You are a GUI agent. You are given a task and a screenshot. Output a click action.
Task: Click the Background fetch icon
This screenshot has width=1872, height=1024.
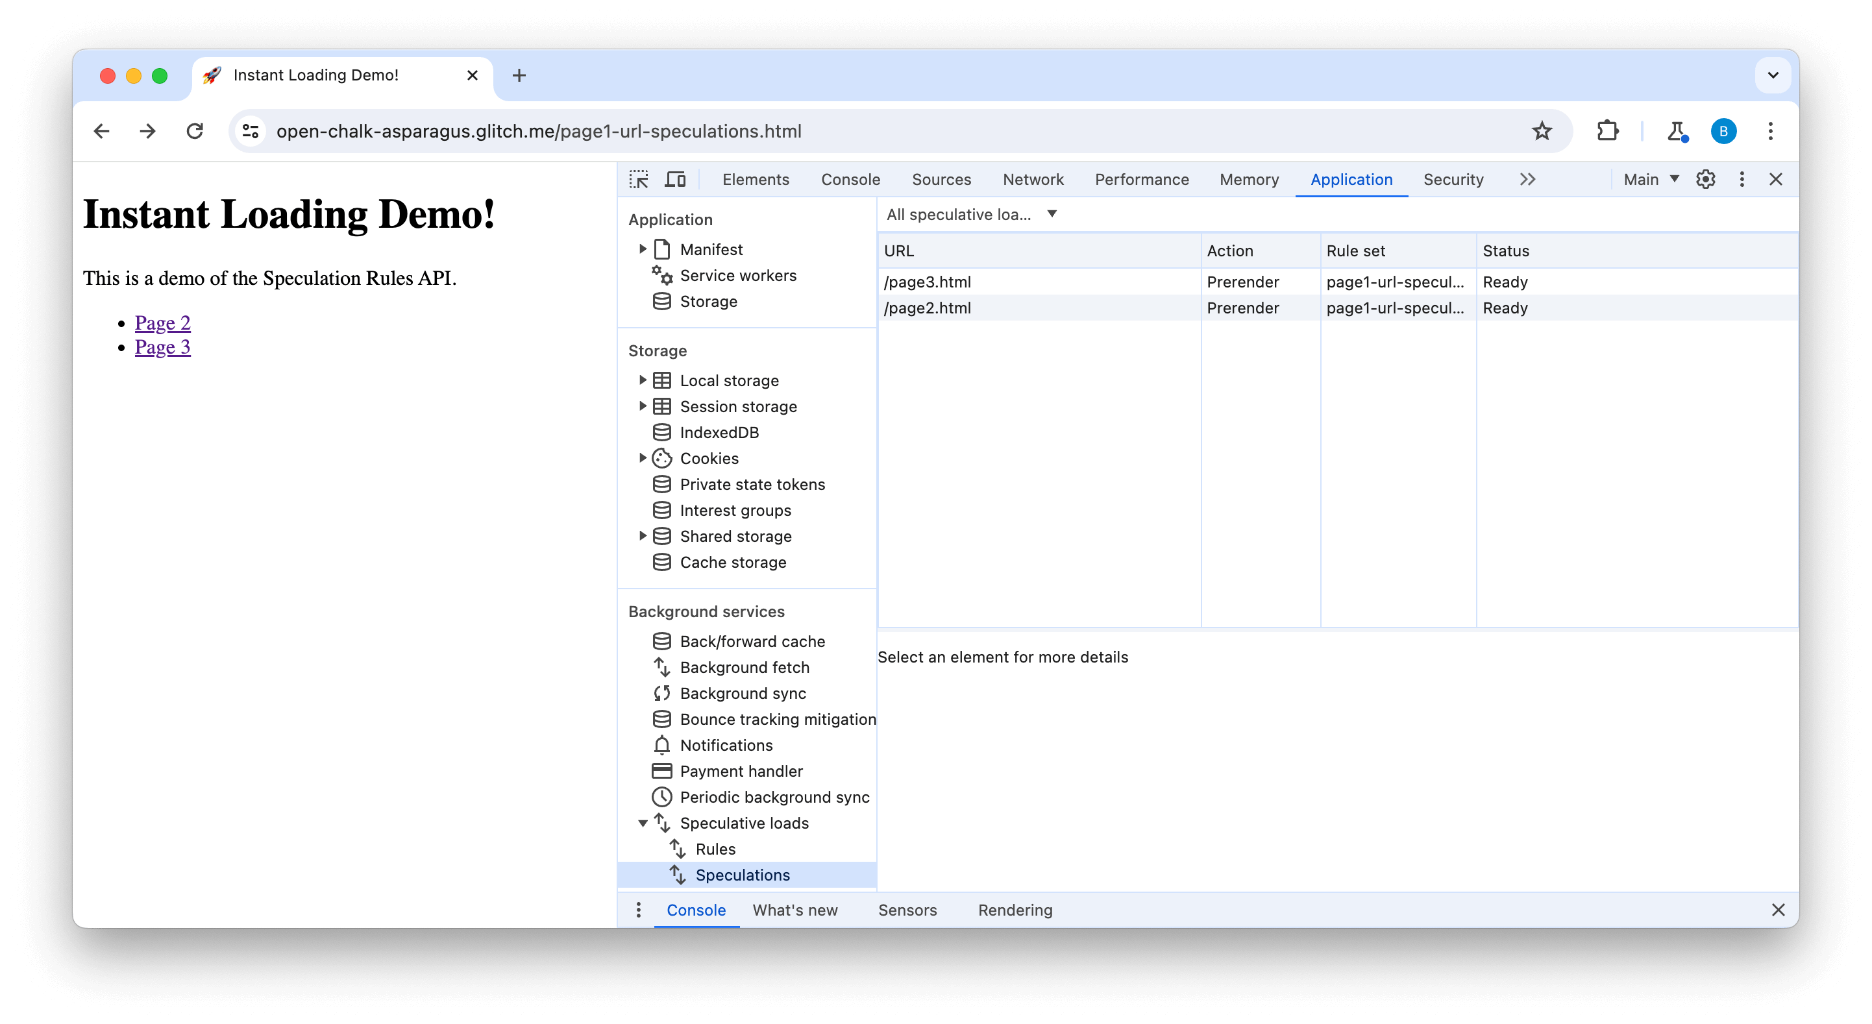pyautogui.click(x=662, y=667)
